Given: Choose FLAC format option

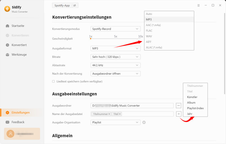Looking at the screenshot, I should tap(169, 31).
